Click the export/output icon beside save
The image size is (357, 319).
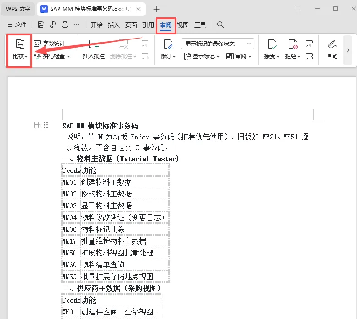point(53,25)
